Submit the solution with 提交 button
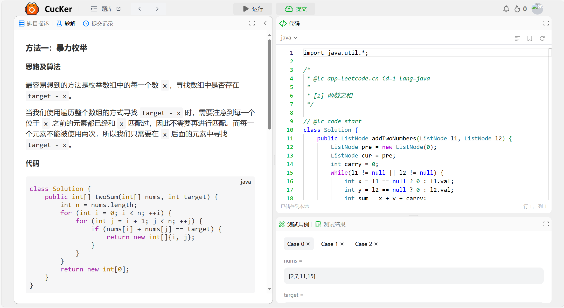 tap(296, 9)
